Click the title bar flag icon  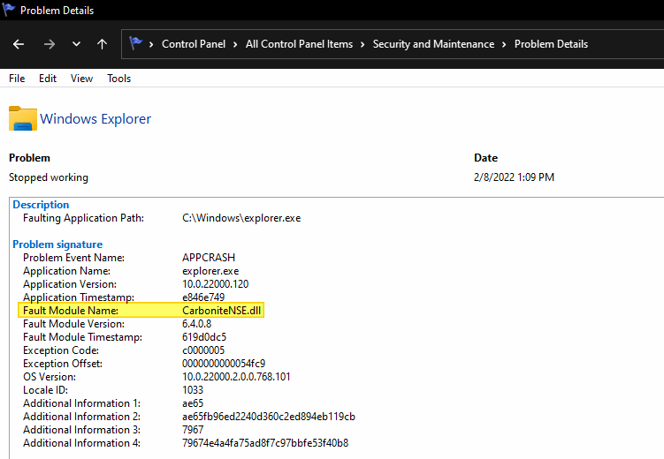click(x=9, y=11)
